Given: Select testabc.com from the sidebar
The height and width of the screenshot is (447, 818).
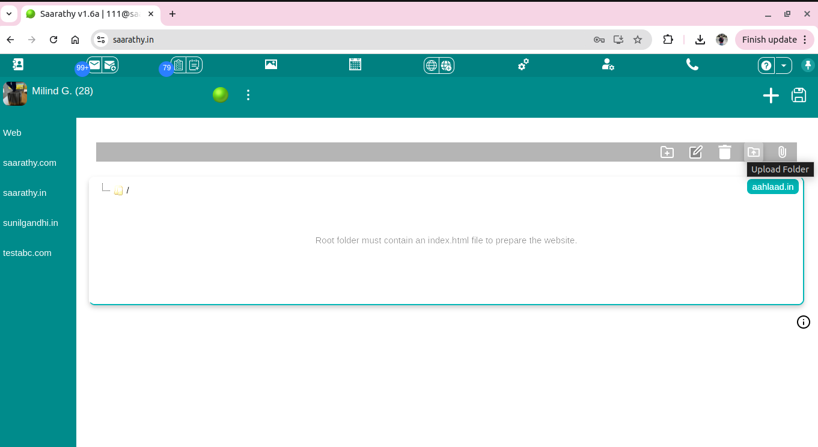Looking at the screenshot, I should click(27, 252).
